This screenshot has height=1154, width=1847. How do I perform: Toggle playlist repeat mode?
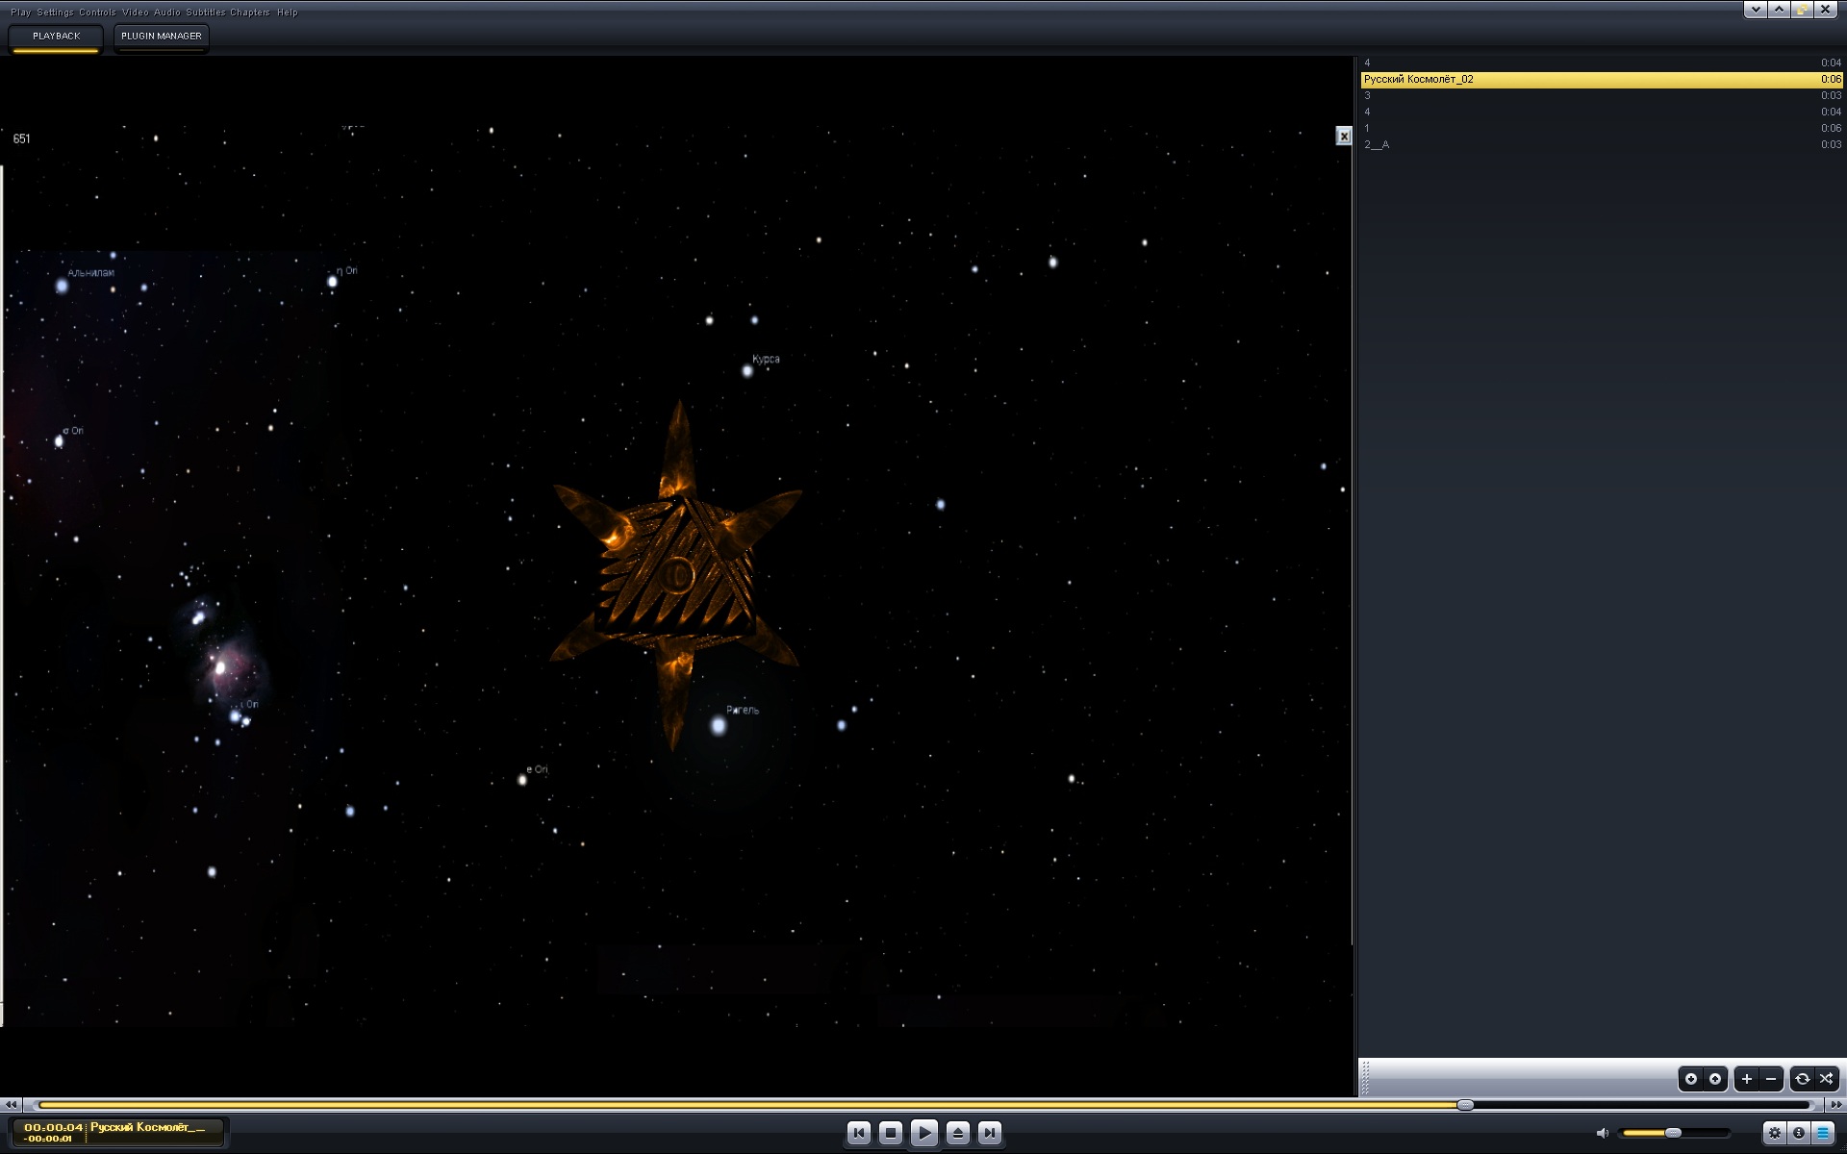point(1803,1079)
